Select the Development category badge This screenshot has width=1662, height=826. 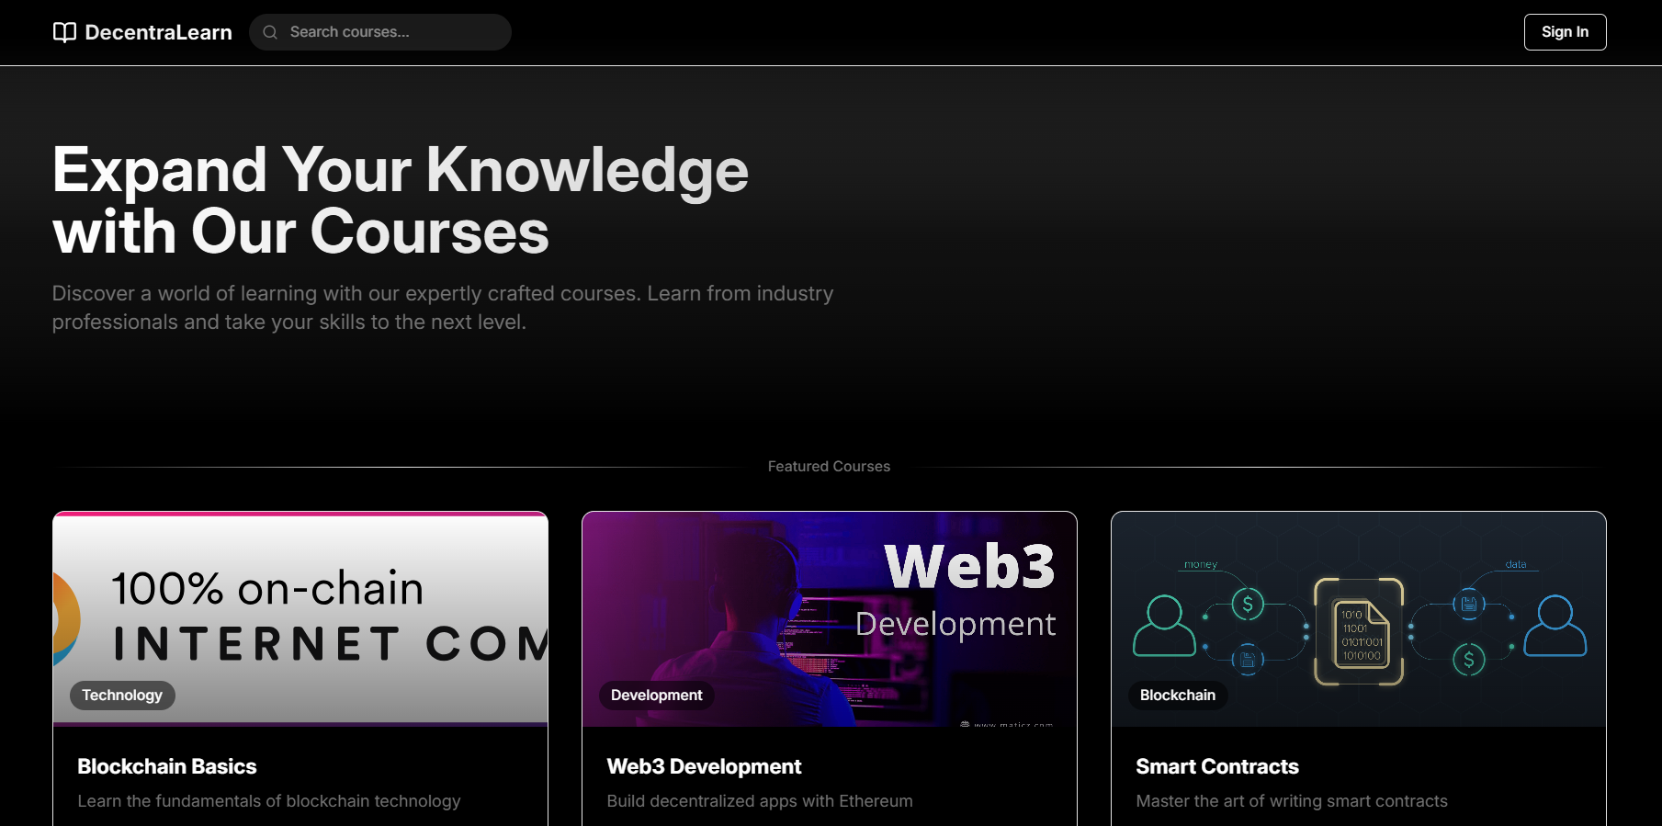coord(656,696)
